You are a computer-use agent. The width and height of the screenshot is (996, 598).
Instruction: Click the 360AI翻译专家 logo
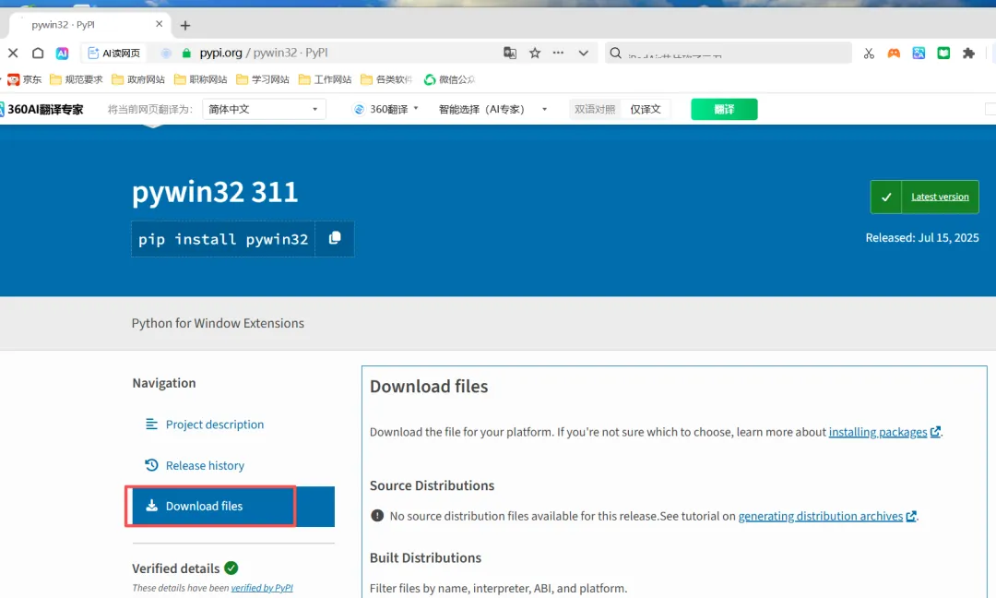(41, 109)
